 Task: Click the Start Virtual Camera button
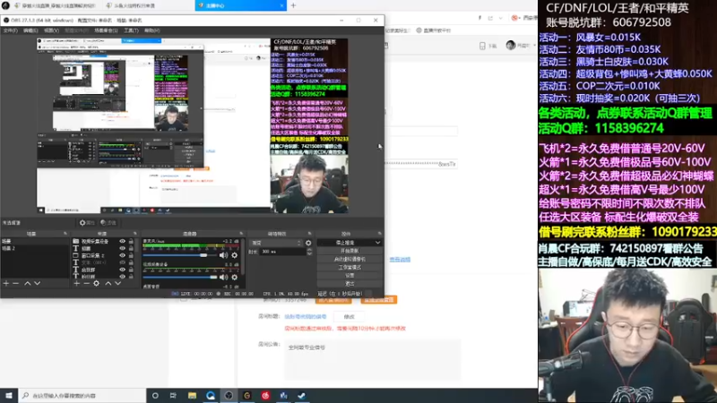[x=350, y=259]
